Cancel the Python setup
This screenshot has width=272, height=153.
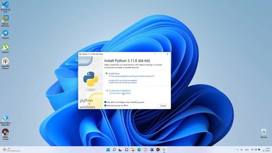tap(163, 106)
